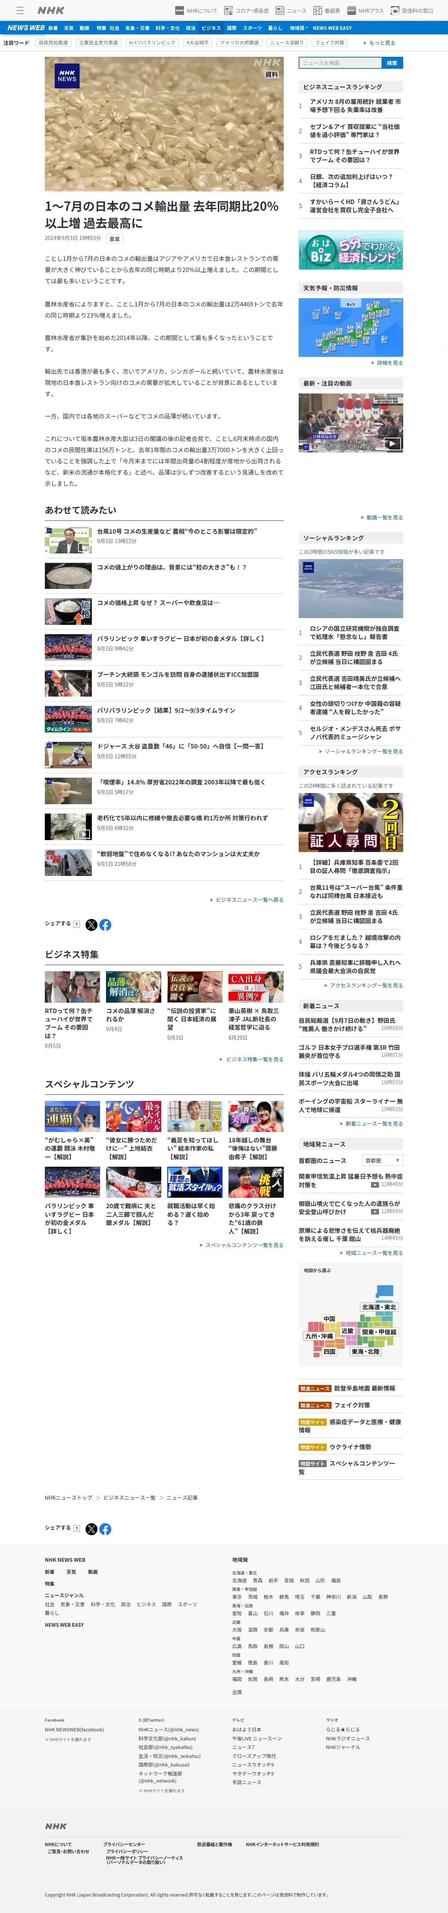This screenshot has height=1913, width=448.
Task: Open コロナ・感染症 header icon link
Action: coord(246,10)
